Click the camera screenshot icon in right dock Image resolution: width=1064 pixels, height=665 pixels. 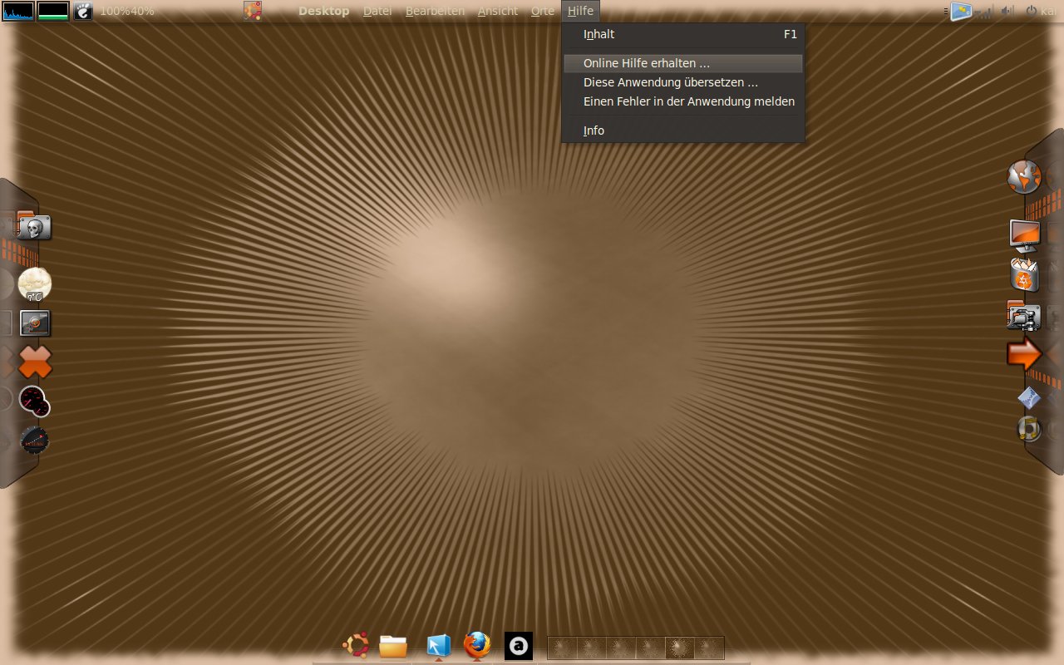point(1024,315)
